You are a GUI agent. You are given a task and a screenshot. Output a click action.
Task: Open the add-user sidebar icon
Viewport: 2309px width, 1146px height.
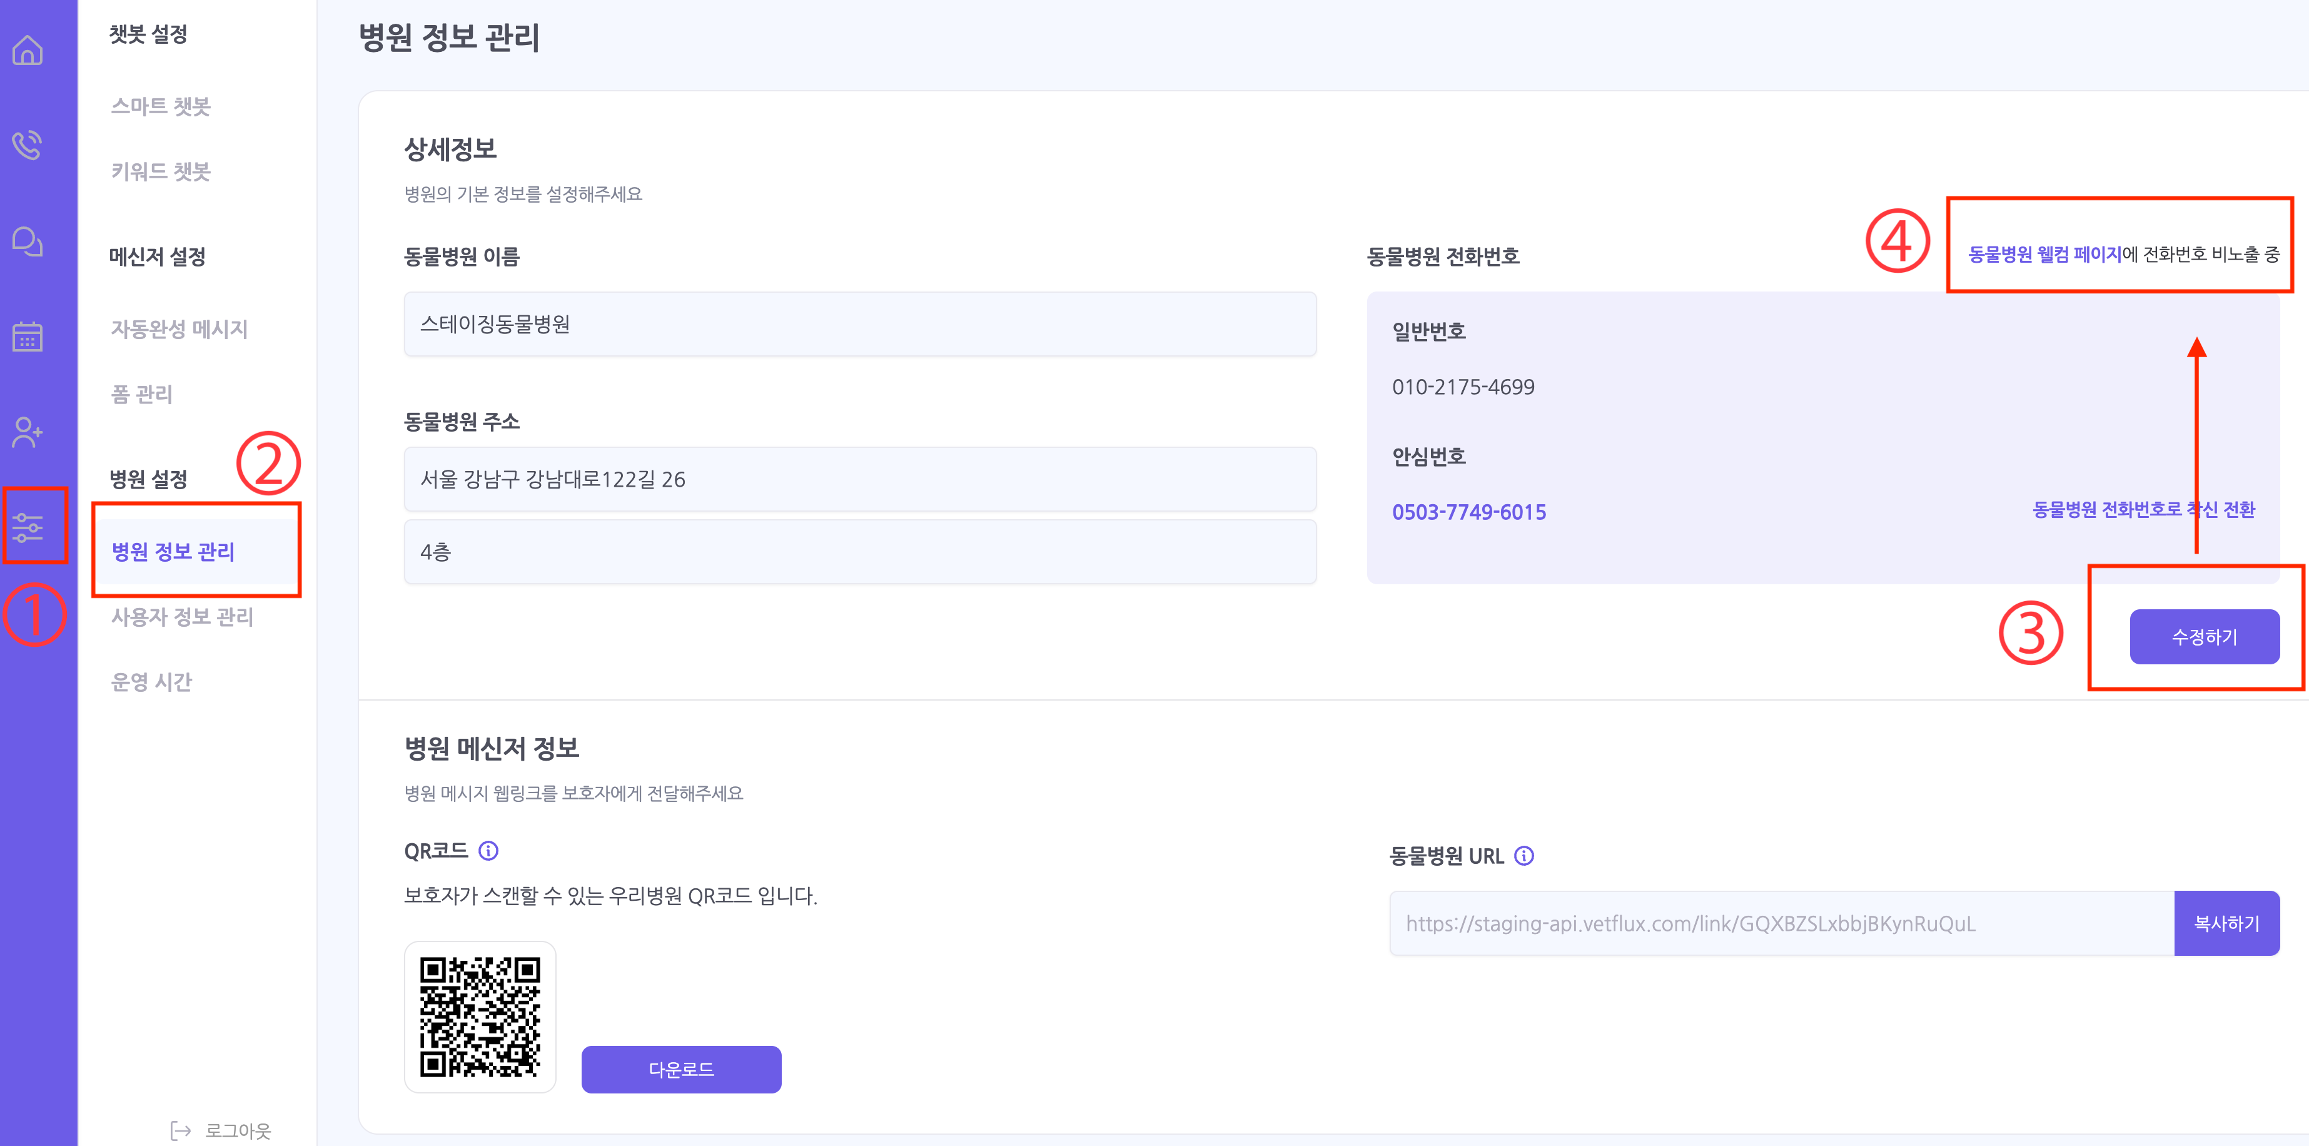(28, 432)
